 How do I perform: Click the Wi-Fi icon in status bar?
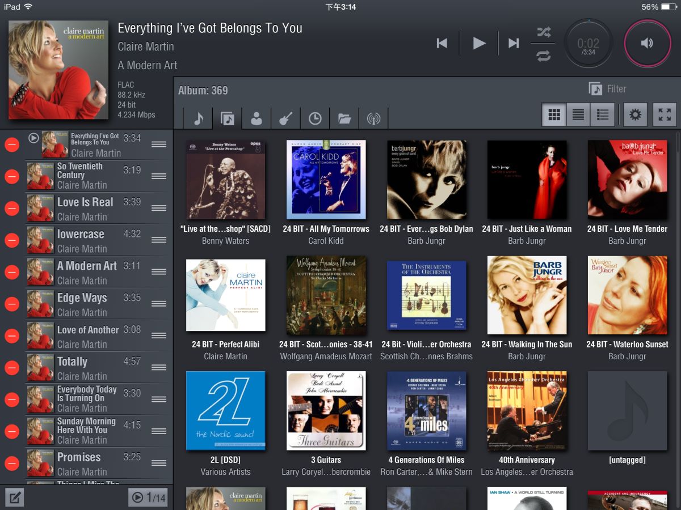point(28,7)
